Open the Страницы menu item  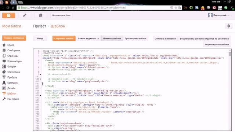click(x=13, y=56)
